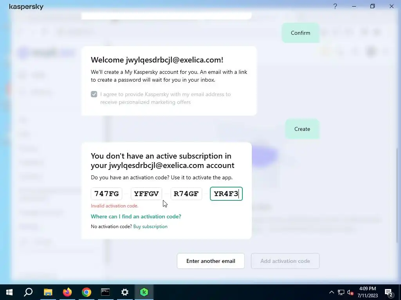The height and width of the screenshot is (300, 401).
Task: Toggle the marketing offers agreement checkbox
Action: pyautogui.click(x=94, y=94)
